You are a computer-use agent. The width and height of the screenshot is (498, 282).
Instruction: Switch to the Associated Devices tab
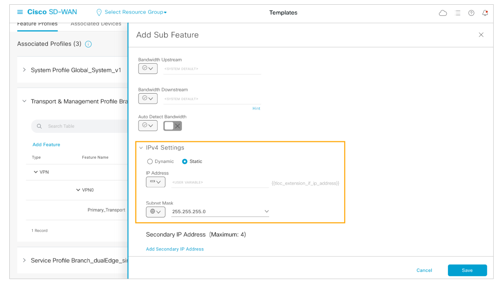coord(96,24)
